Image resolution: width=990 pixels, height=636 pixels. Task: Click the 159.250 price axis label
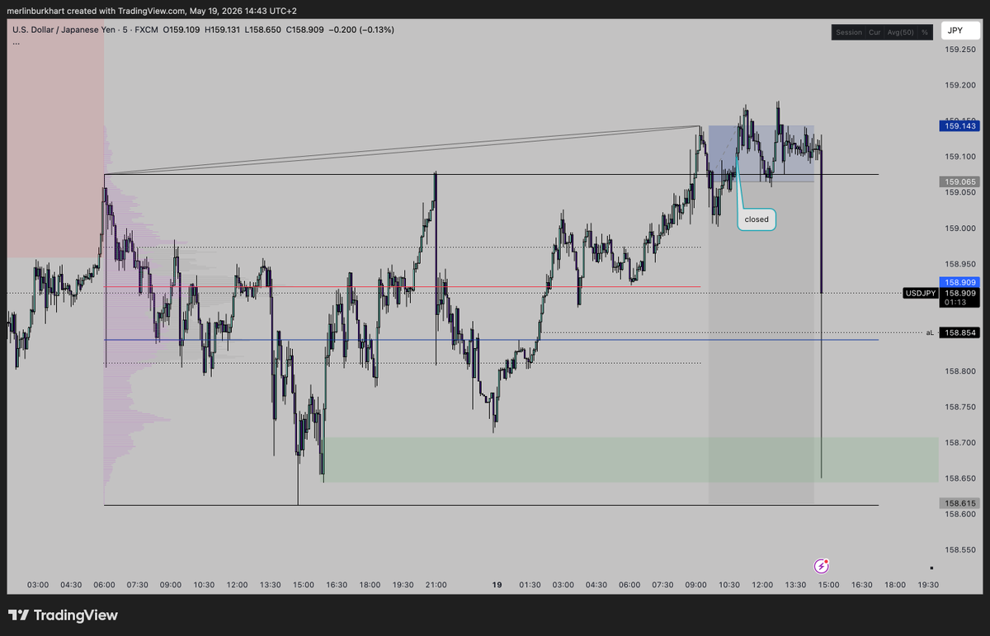pyautogui.click(x=959, y=49)
